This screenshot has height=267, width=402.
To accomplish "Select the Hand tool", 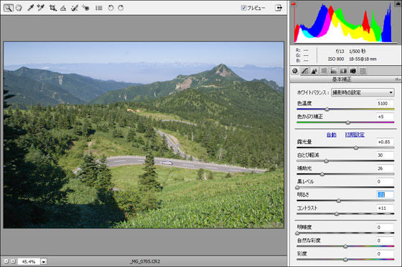I will (19, 8).
